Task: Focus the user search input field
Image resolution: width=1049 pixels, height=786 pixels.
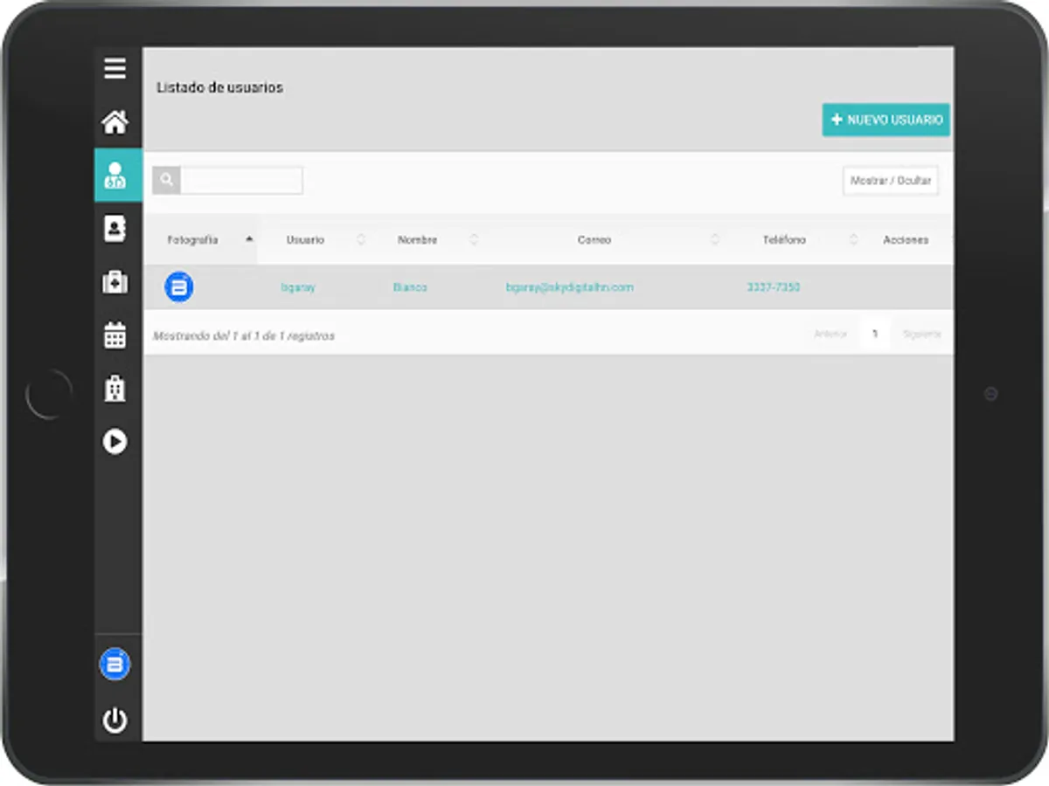Action: (241, 180)
